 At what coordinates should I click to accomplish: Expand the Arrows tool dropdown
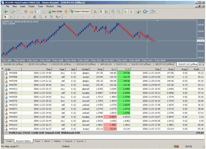pyautogui.click(x=59, y=17)
